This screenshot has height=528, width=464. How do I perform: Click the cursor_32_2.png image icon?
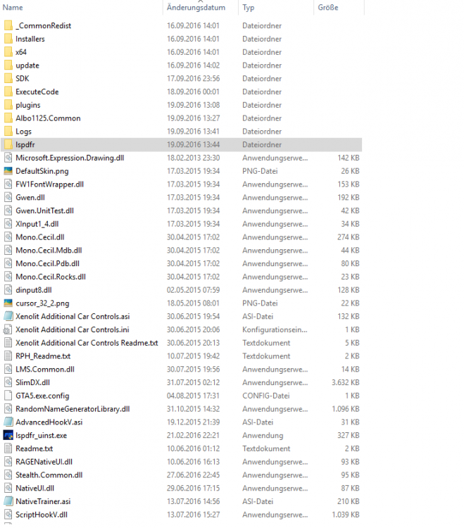coord(8,303)
